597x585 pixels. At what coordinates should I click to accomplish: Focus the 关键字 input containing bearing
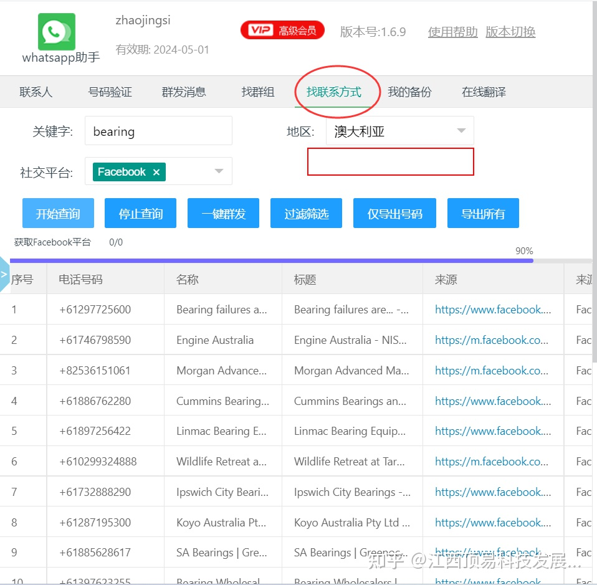tap(158, 131)
